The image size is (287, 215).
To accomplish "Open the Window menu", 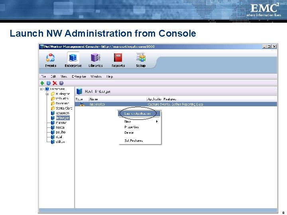I will point(96,76).
